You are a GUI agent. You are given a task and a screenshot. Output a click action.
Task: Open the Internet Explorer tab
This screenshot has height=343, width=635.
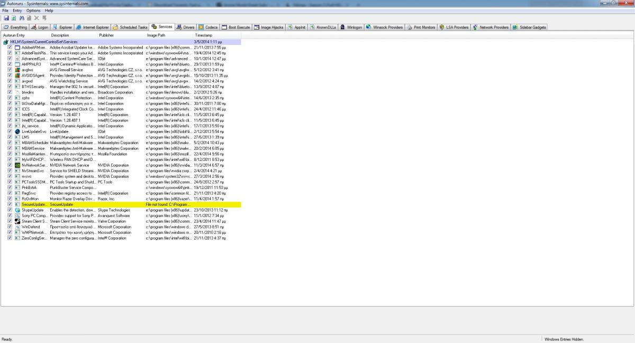click(x=93, y=27)
